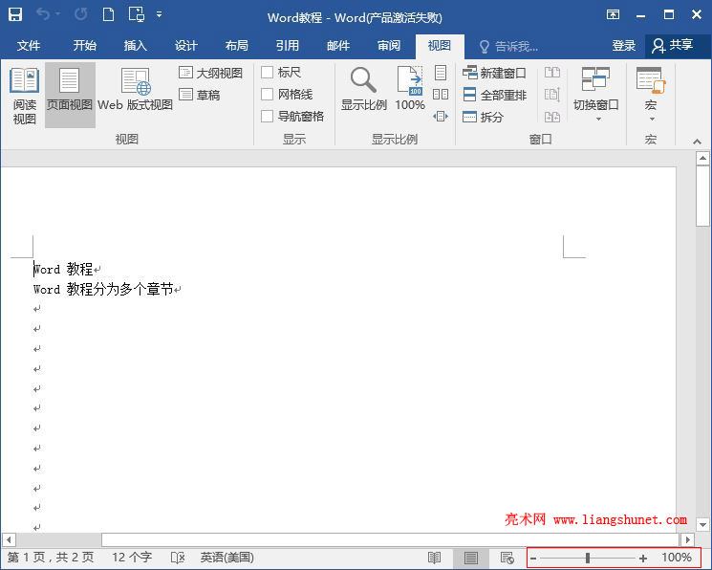The height and width of the screenshot is (570, 712).
Task: Click the zoom out minus button
Action: point(533,559)
